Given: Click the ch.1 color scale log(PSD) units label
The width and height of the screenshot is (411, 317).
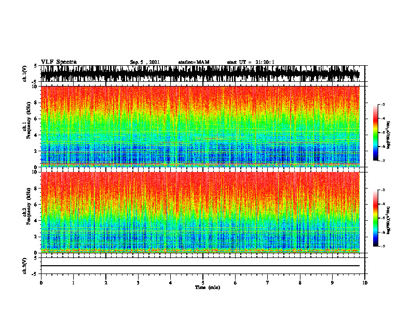Looking at the screenshot, I should (389, 135).
